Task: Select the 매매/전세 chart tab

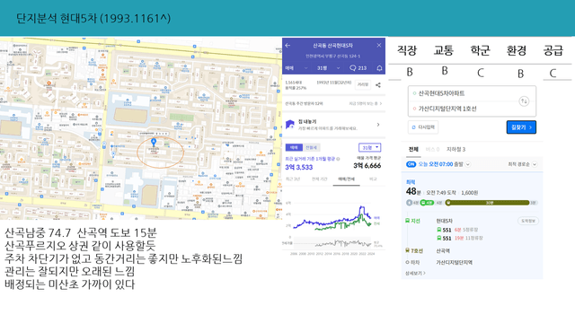Action: click(346, 179)
